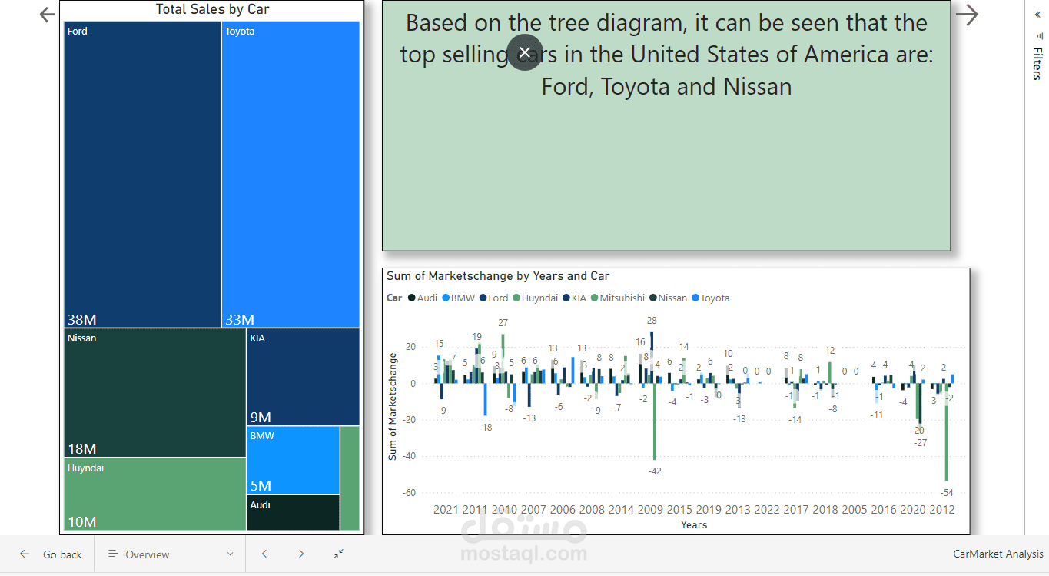Click Toyota legend entry in chart
1049x576 pixels.
point(711,298)
